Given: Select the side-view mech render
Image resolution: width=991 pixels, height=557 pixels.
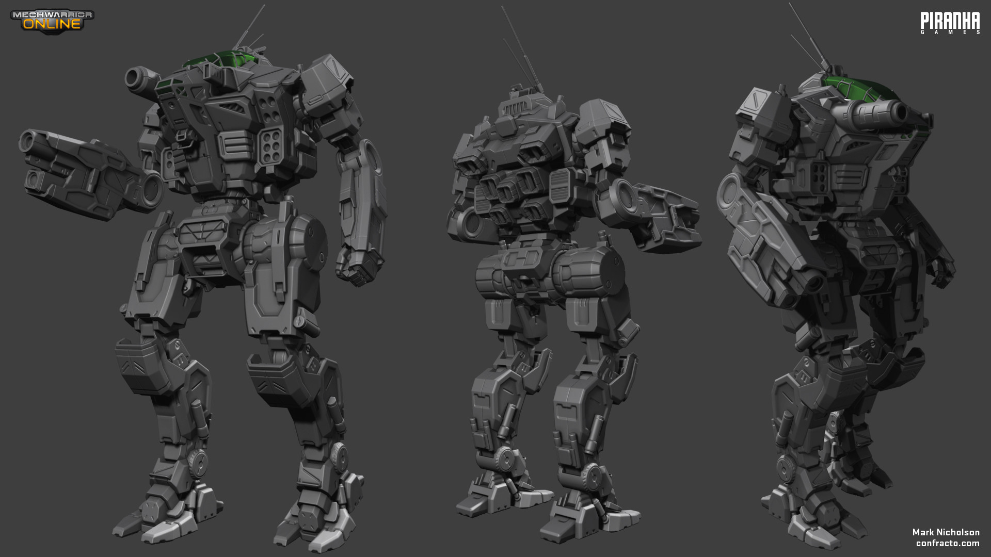Looking at the screenshot, I should tap(836, 276).
